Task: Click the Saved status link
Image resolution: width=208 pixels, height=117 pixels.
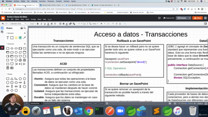Action: tap(50, 19)
